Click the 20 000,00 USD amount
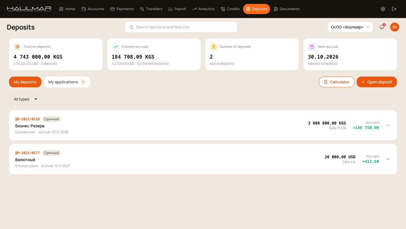The width and height of the screenshot is (406, 229). click(x=340, y=157)
